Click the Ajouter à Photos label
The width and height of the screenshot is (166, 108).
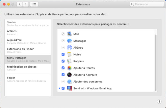tap(84, 68)
